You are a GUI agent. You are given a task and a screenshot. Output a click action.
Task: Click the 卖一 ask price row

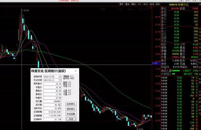coord(176,24)
